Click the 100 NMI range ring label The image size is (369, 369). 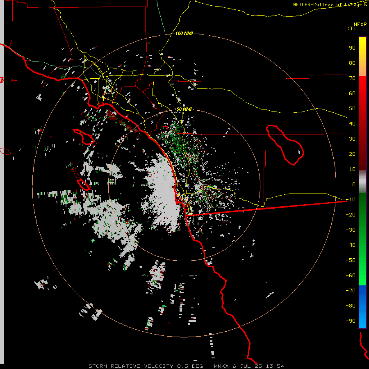(184, 34)
